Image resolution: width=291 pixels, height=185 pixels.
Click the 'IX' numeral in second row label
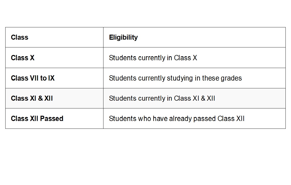[x=51, y=78]
